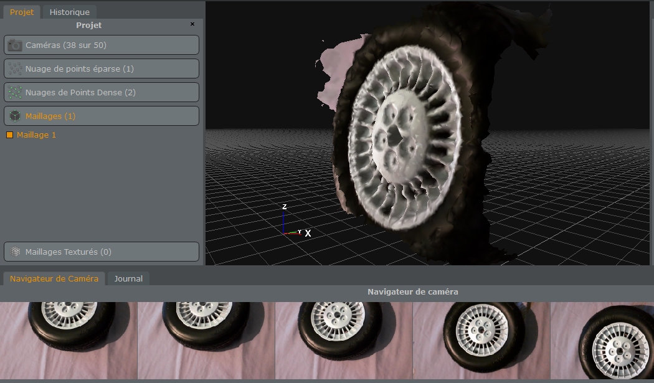This screenshot has height=383, width=654.
Task: Click the Navigateur de caméra panel title
Action: click(412, 292)
